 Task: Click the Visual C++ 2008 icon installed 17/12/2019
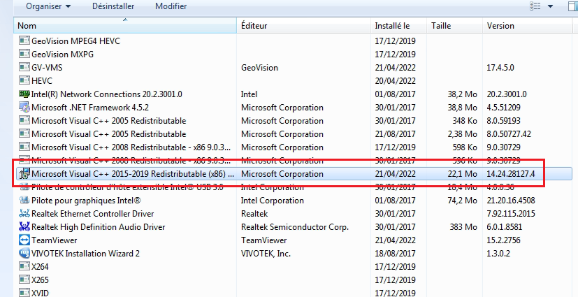click(x=24, y=147)
